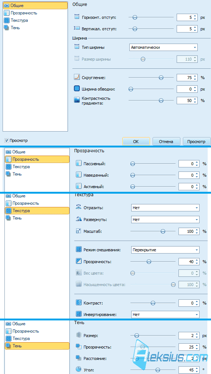Open the Развернуть dropdown
211x374 pixels.
[x=165, y=219]
